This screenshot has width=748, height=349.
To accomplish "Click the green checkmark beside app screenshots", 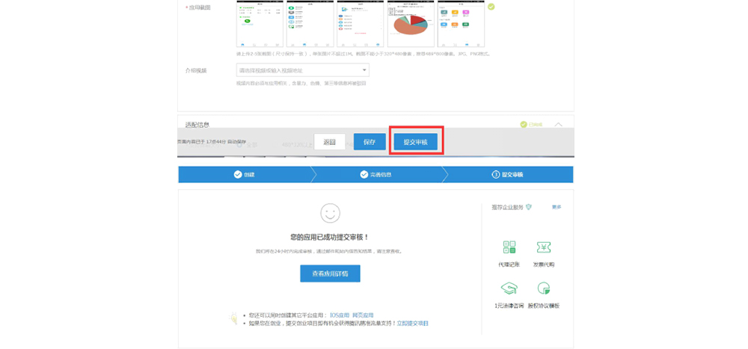I will 491,7.
